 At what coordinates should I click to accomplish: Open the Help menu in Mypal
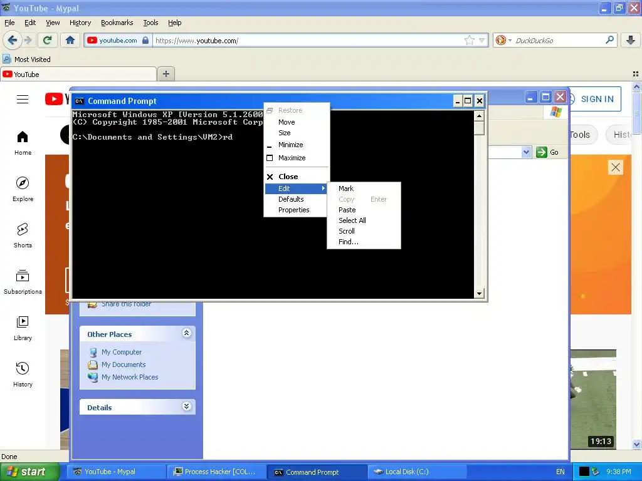coord(174,23)
